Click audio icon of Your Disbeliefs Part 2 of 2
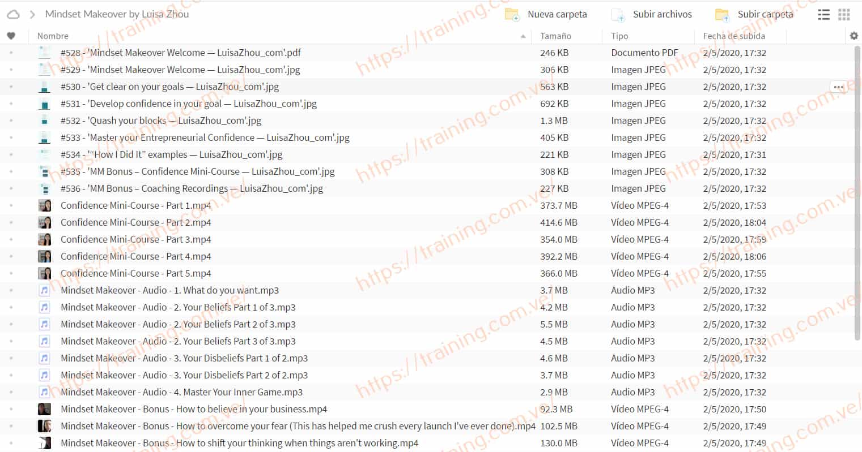The height and width of the screenshot is (452, 862). click(x=44, y=375)
